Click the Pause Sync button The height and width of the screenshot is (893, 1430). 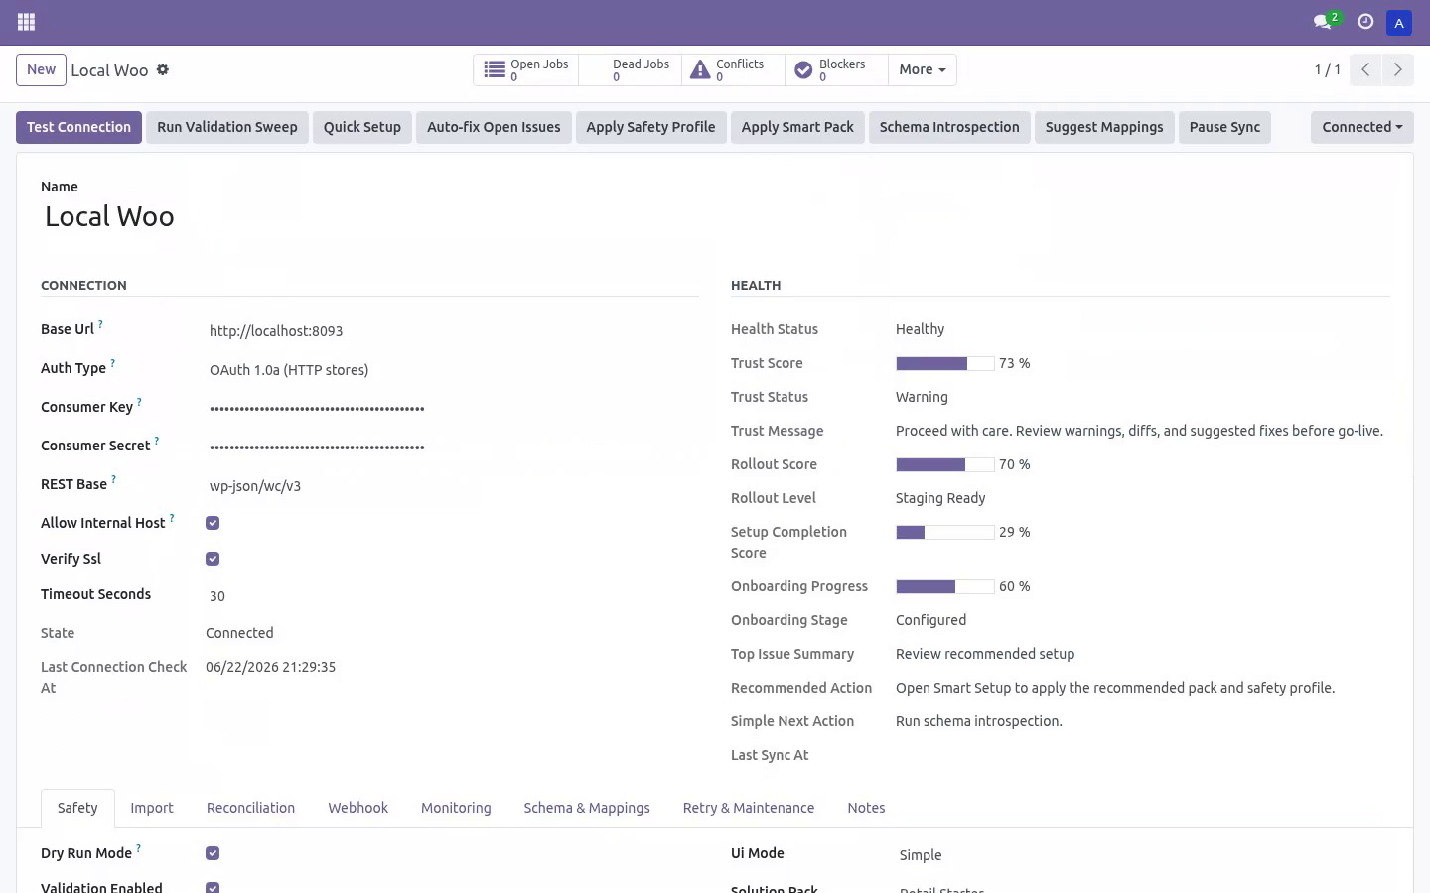pos(1224,127)
